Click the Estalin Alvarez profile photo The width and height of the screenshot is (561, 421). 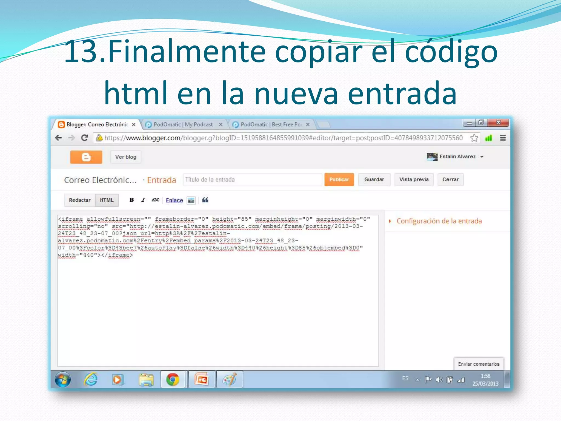coord(432,157)
